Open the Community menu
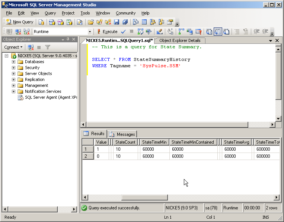 point(126,13)
